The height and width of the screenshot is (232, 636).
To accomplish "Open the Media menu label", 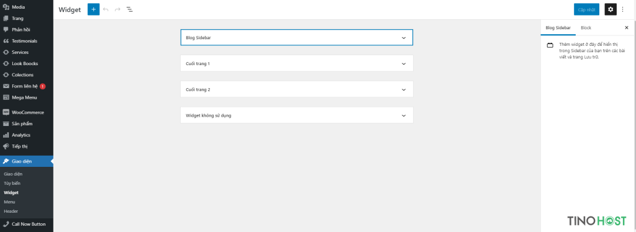I will pyautogui.click(x=18, y=7).
